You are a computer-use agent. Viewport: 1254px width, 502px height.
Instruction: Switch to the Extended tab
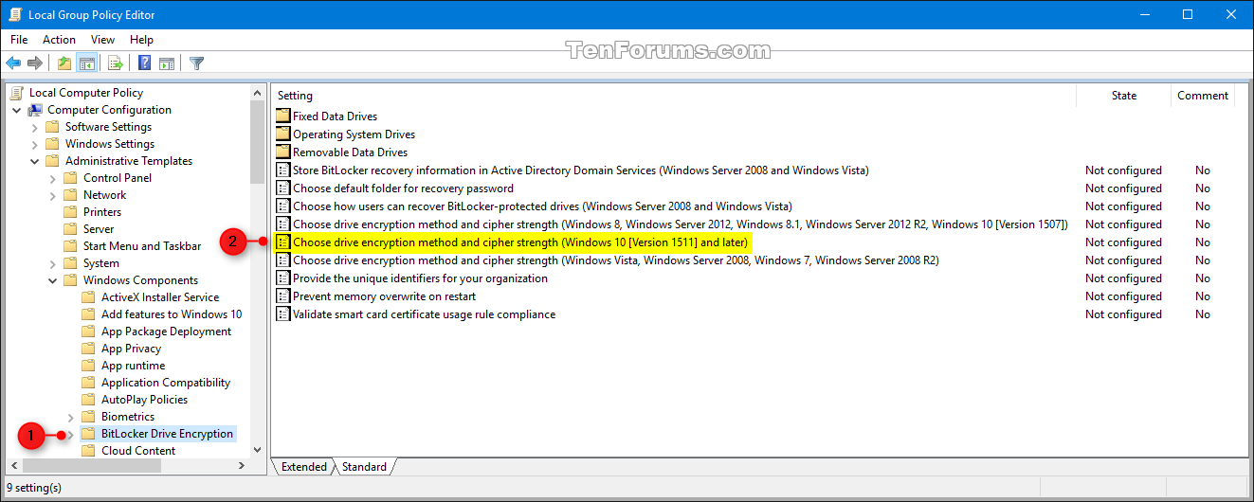[x=303, y=467]
